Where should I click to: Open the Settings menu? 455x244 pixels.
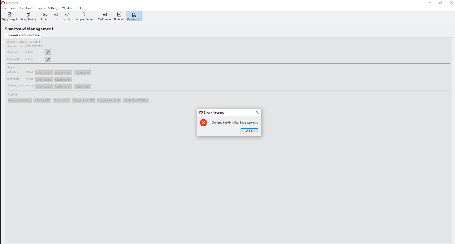tap(53, 8)
